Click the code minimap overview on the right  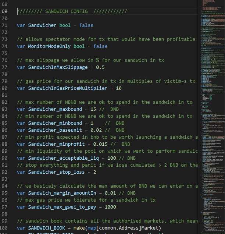click(212, 117)
